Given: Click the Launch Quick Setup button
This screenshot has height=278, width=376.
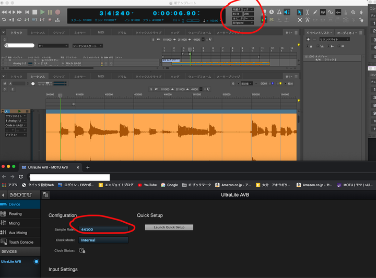Looking at the screenshot, I should pos(169,227).
